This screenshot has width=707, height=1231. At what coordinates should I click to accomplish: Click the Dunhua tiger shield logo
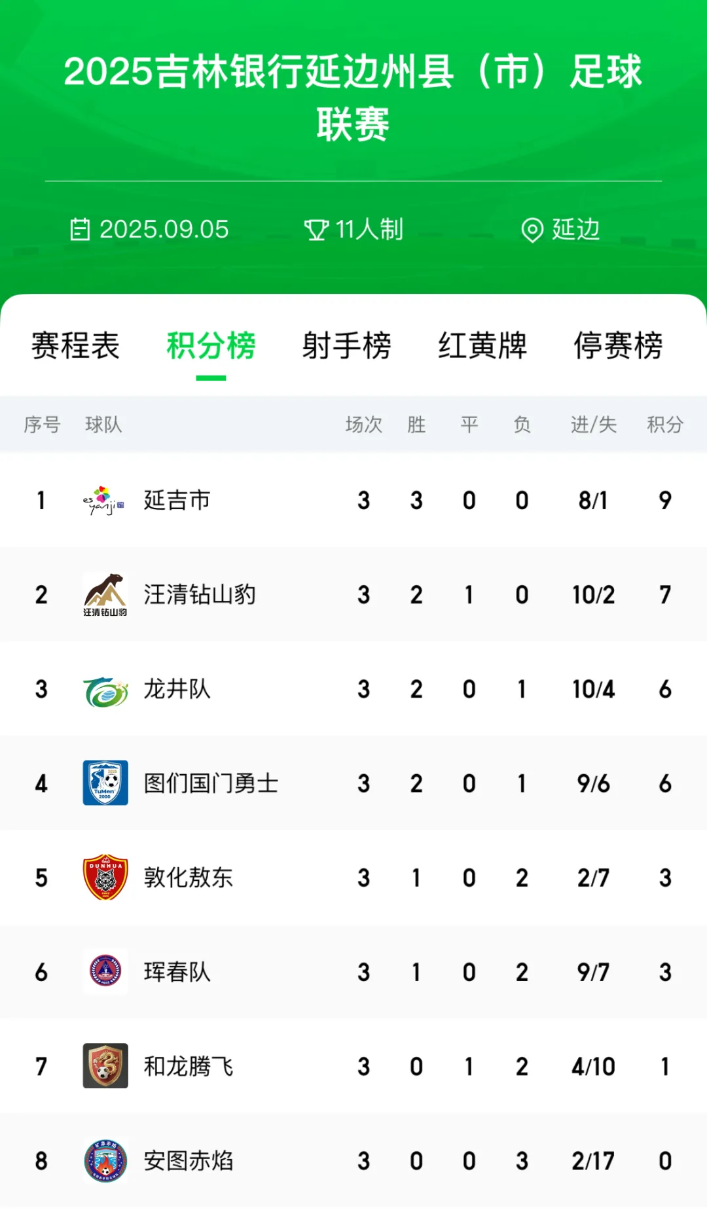(x=105, y=877)
